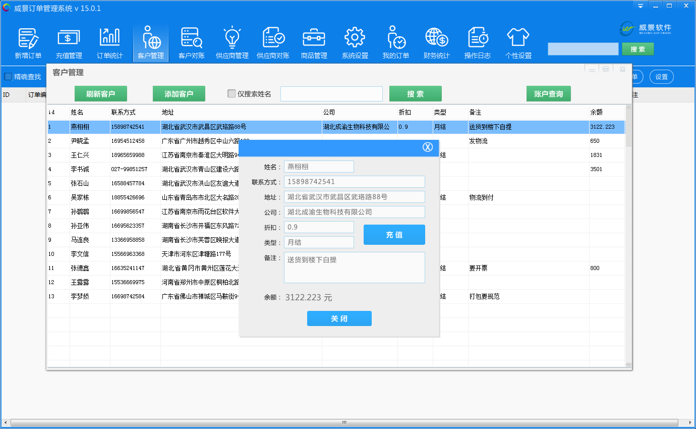
Task: Click the green 刷新客户 button
Action: [101, 94]
